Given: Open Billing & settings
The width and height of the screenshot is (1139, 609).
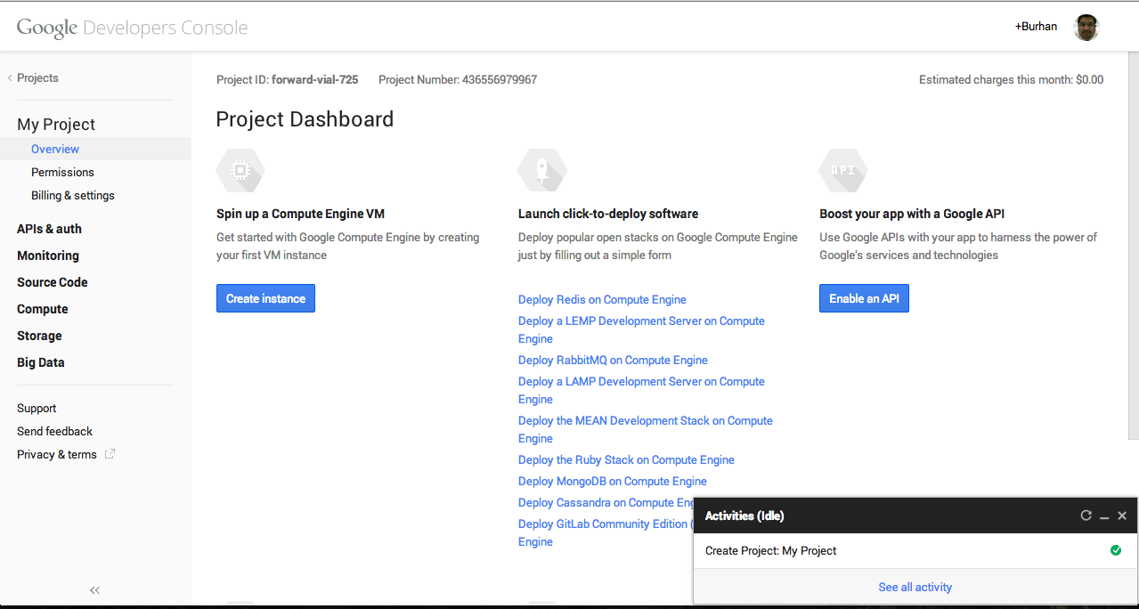Looking at the screenshot, I should pyautogui.click(x=73, y=196).
